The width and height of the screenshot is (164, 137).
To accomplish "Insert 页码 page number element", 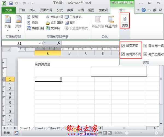I will coord(33,17).
